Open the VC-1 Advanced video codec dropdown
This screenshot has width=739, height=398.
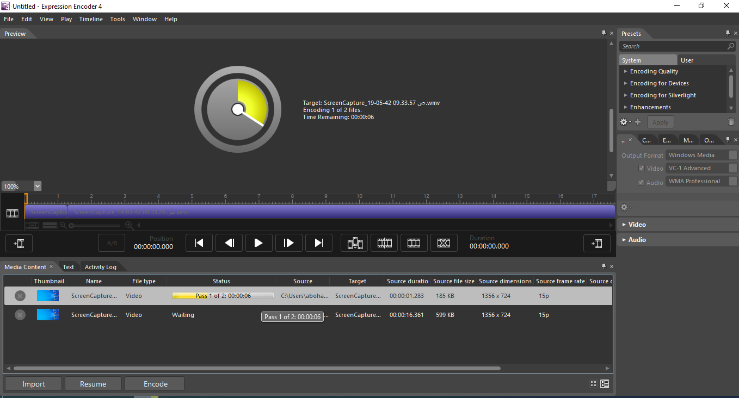[701, 168]
